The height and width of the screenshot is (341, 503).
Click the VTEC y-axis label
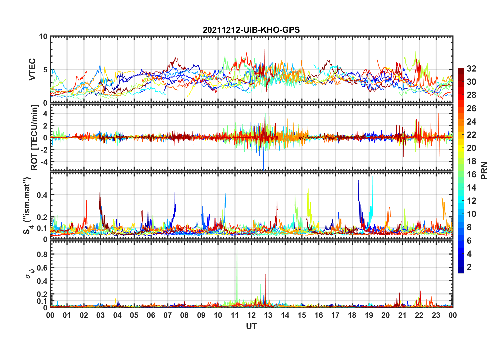(32, 69)
